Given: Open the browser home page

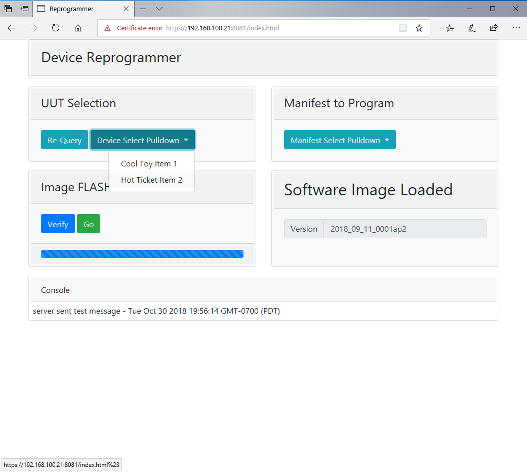Looking at the screenshot, I should [x=78, y=28].
